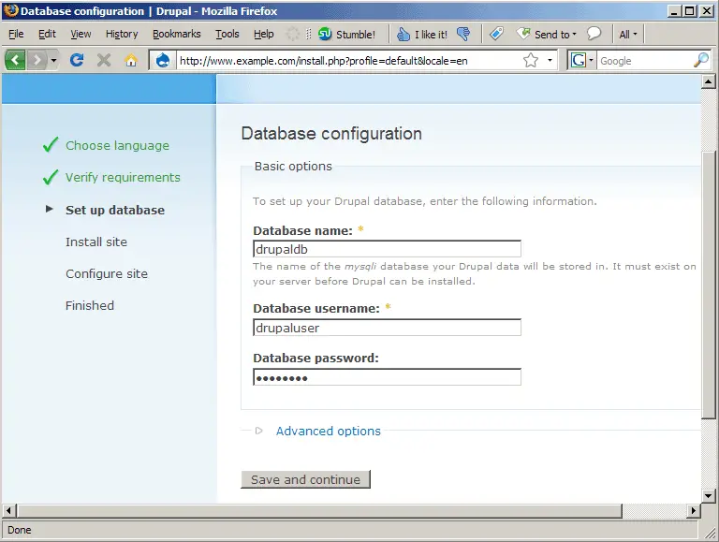Click the arrow marker beside Set up database
The image size is (719, 542).
[49, 209]
